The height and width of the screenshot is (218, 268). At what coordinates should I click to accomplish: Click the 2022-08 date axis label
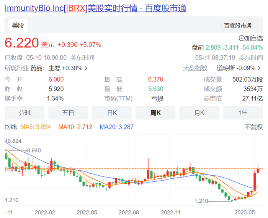pyautogui.click(x=129, y=213)
